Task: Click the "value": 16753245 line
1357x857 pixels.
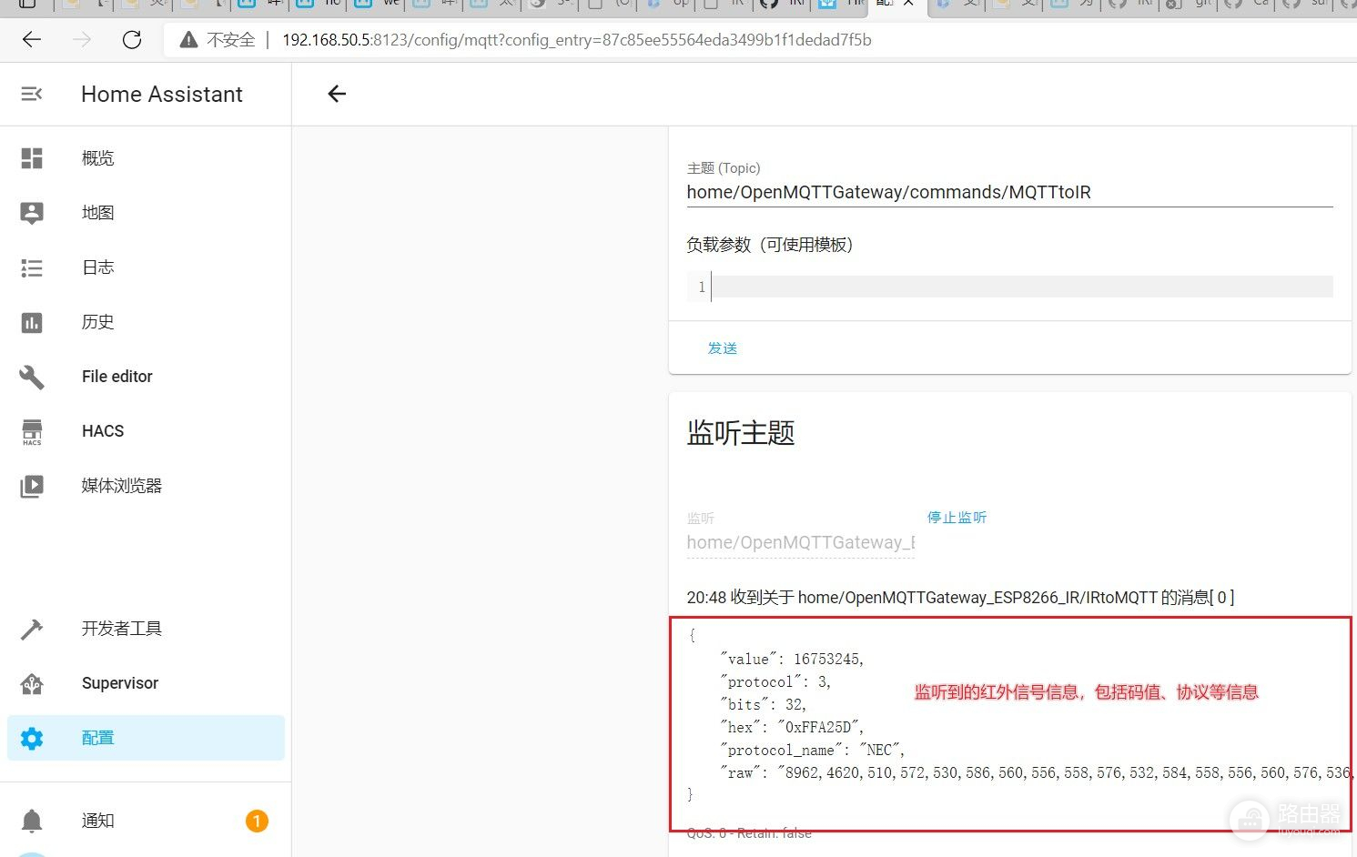Action: point(792,659)
